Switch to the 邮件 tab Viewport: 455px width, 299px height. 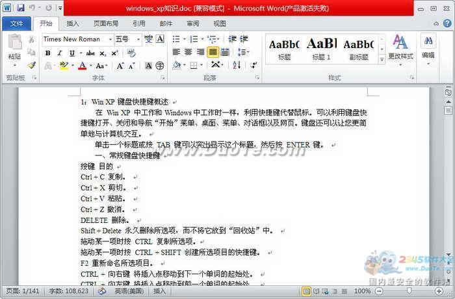pos(166,24)
